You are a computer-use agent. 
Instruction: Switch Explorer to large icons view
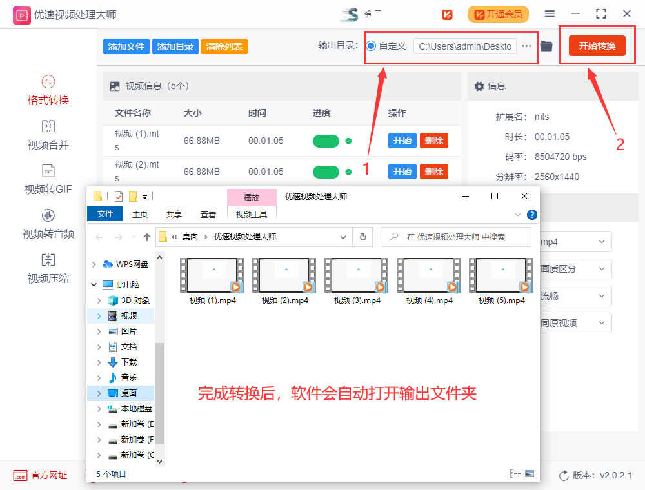[x=530, y=473]
